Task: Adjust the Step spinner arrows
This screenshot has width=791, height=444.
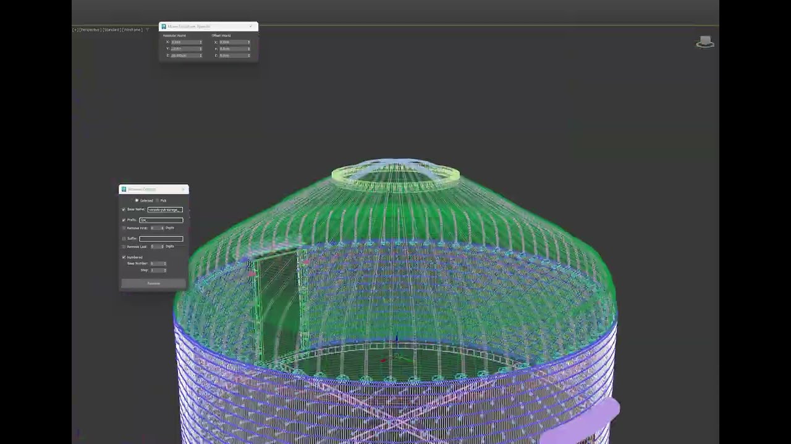Action: coord(165,270)
